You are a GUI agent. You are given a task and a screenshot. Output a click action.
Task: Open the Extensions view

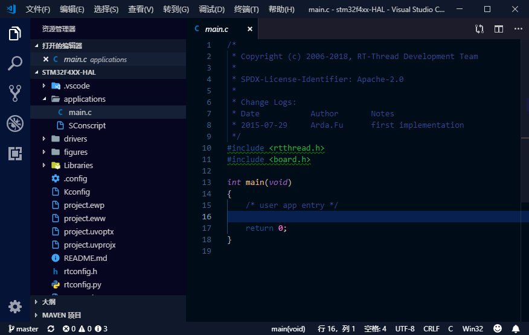tap(15, 154)
